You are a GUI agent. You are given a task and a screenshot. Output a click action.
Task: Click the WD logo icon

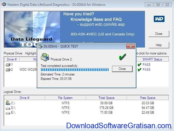[x=159, y=19]
